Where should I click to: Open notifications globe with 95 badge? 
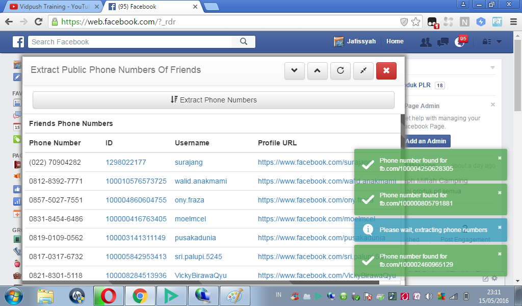[460, 42]
